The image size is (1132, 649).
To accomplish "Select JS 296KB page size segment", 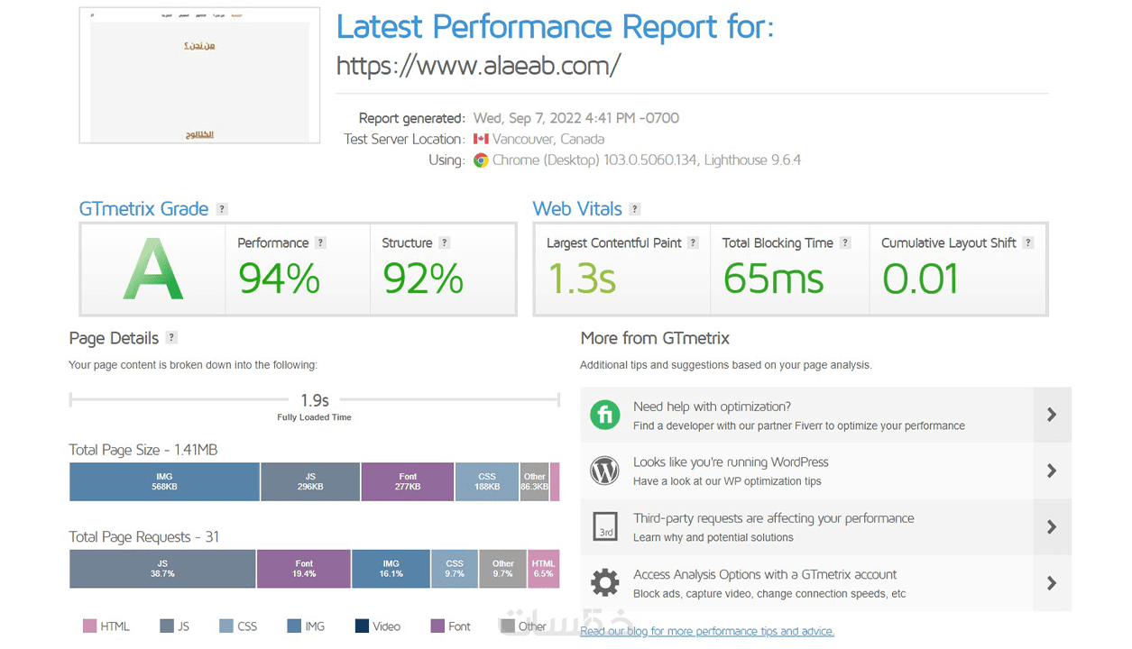I will click(x=310, y=481).
